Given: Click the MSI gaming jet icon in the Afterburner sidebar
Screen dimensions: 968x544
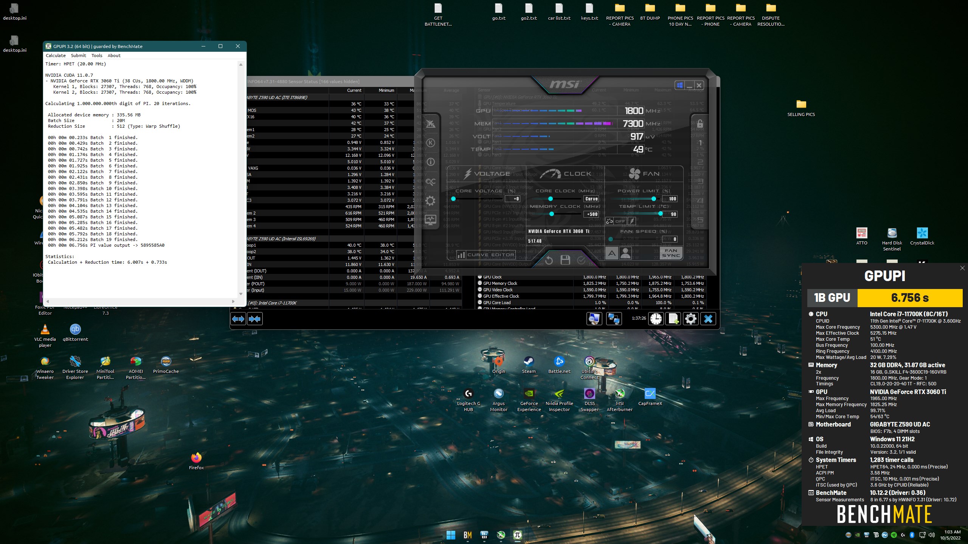Looking at the screenshot, I should point(430,124).
